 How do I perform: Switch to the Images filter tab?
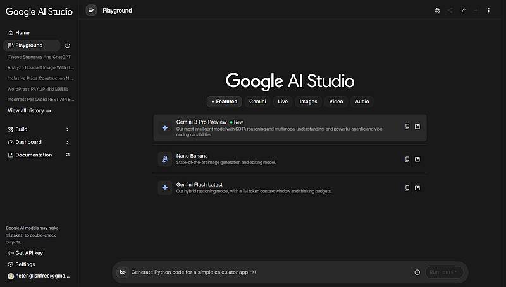coord(308,102)
